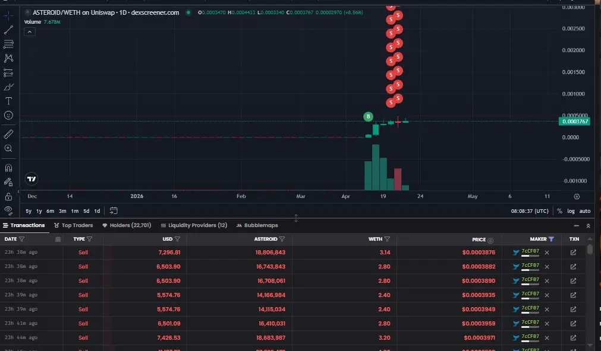Image resolution: width=601 pixels, height=351 pixels.
Task: Open the Fibonacci retracement tools
Action: pyautogui.click(x=8, y=44)
